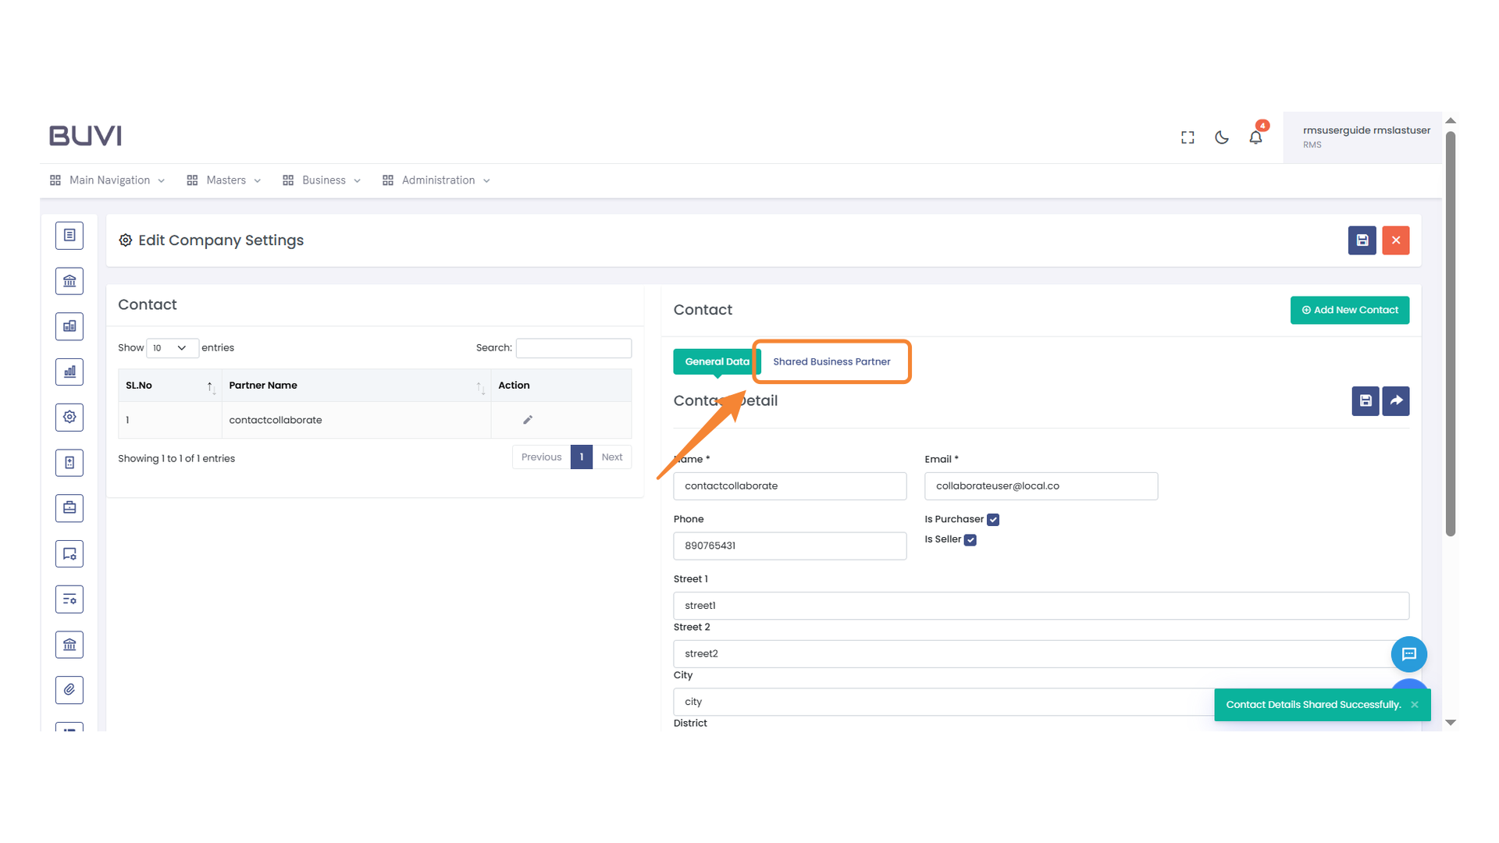1499x843 pixels.
Task: Switch to the Shared Business Partner tab
Action: tap(831, 361)
